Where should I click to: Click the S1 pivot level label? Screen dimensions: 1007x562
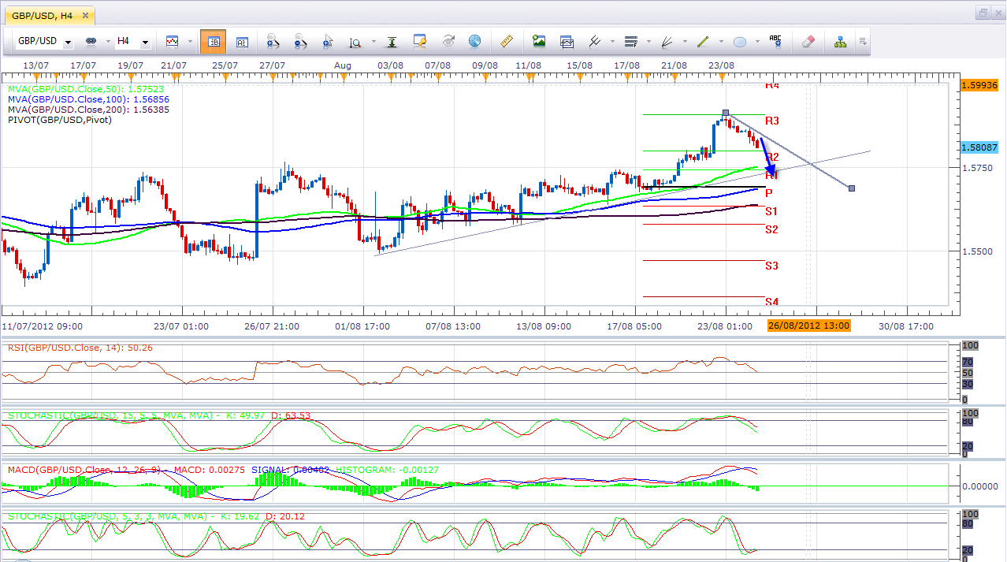771,211
